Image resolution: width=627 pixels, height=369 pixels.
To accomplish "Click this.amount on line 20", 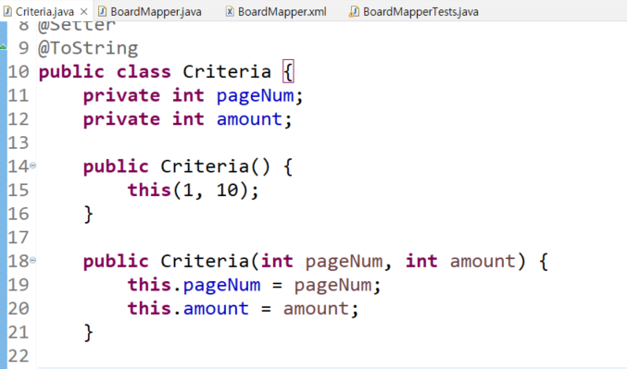I will click(x=188, y=309).
